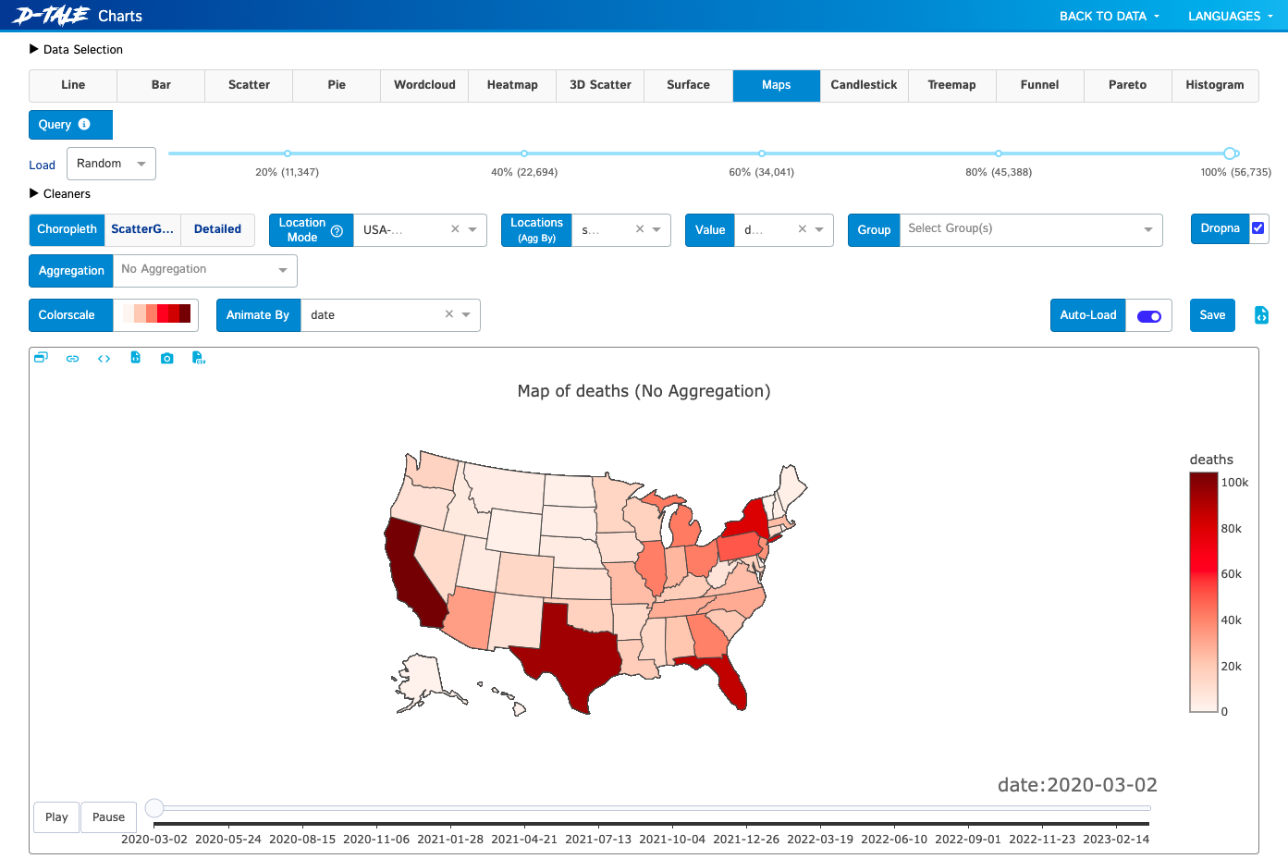Download chart data as CSV icon
The height and width of the screenshot is (859, 1288).
point(198,358)
